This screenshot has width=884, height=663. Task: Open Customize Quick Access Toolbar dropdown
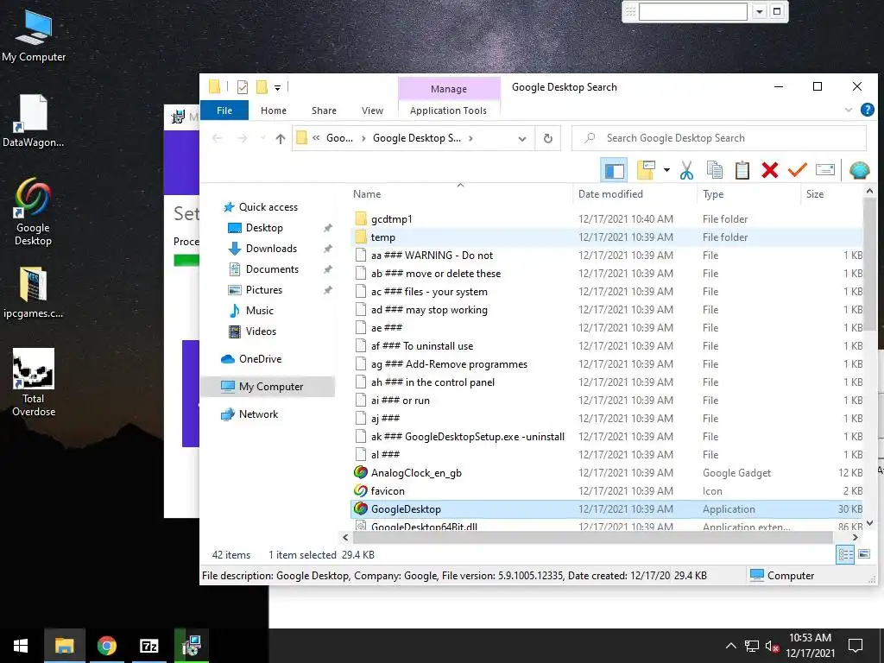click(277, 87)
